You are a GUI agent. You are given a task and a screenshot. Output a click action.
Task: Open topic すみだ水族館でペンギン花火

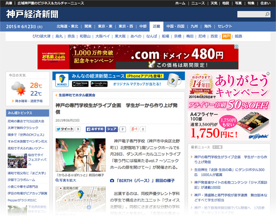point(27,142)
